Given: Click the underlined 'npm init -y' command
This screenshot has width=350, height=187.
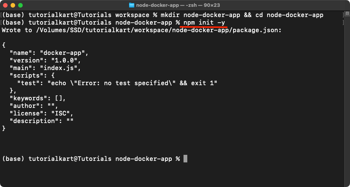Looking at the screenshot, I should click(x=204, y=23).
